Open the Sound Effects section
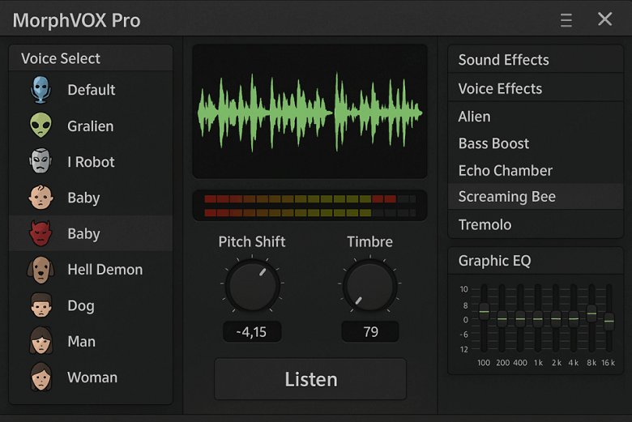Screen dimensions: 632x422 click(x=536, y=60)
